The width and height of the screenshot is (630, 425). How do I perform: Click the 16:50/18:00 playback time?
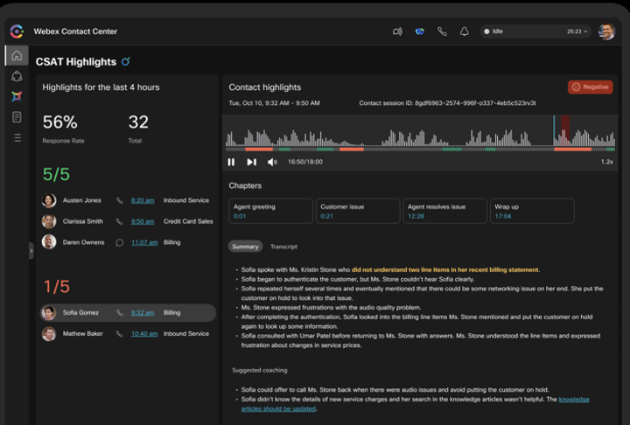[x=305, y=162]
